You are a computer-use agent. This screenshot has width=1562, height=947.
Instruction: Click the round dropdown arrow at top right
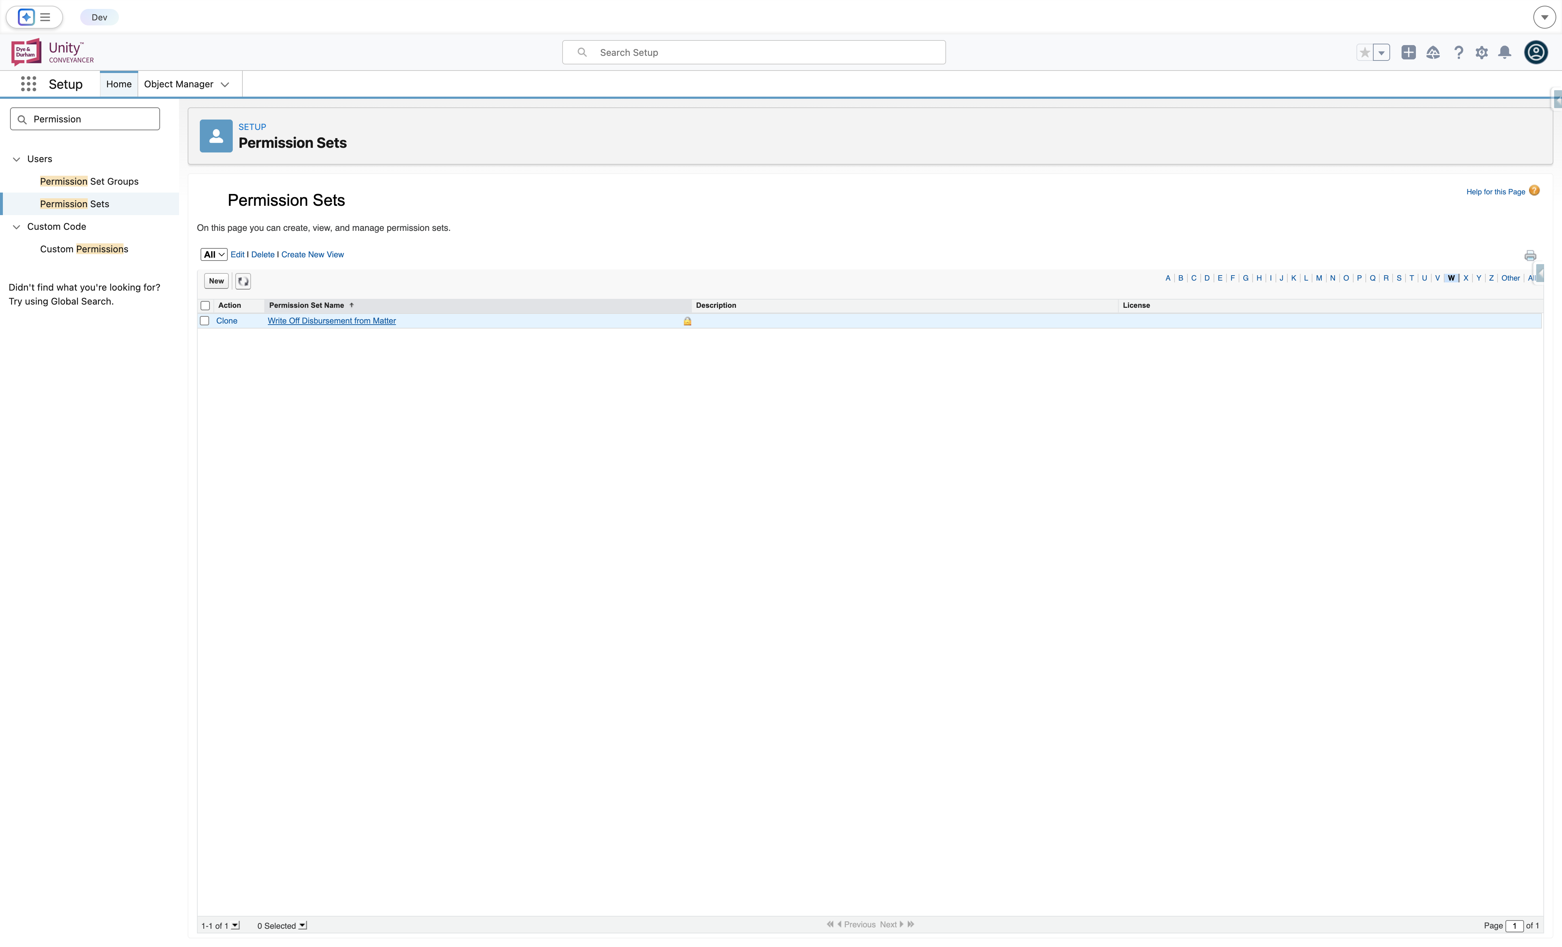[x=1544, y=17]
